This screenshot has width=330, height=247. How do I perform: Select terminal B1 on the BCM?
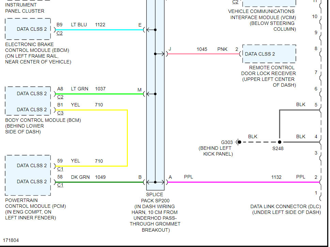60,105
